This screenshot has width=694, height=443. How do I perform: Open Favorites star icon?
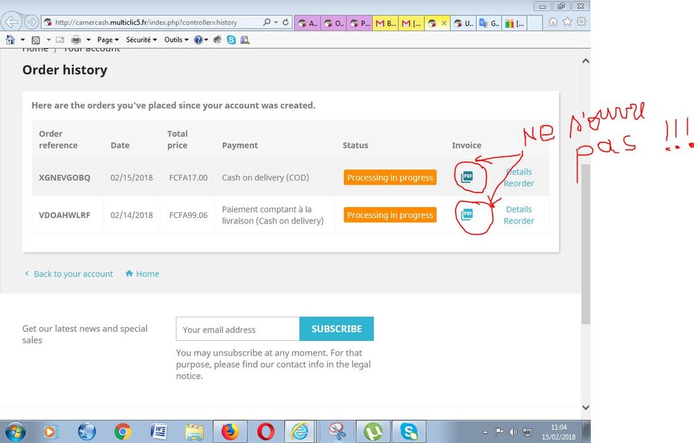[568, 22]
